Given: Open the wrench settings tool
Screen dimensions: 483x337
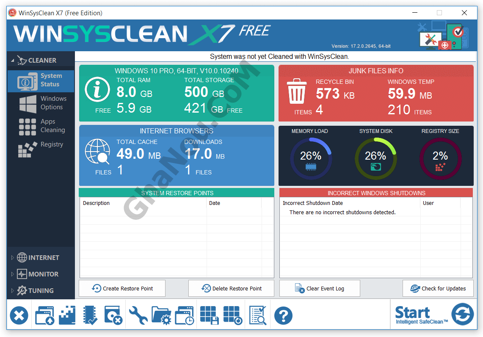Looking at the screenshot, I should 138,315.
